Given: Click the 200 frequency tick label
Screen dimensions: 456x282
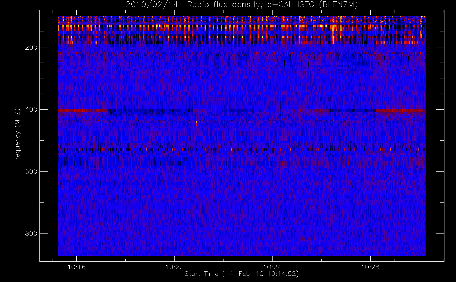Looking at the screenshot, I should [x=31, y=47].
